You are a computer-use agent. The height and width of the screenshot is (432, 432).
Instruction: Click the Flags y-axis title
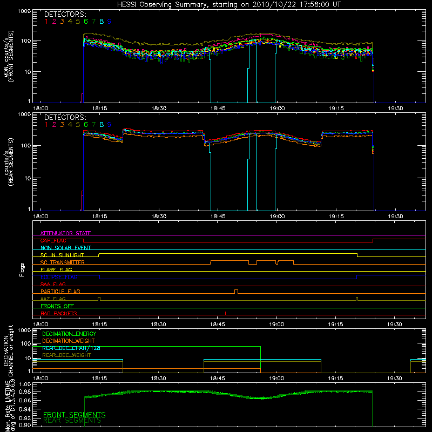point(22,269)
